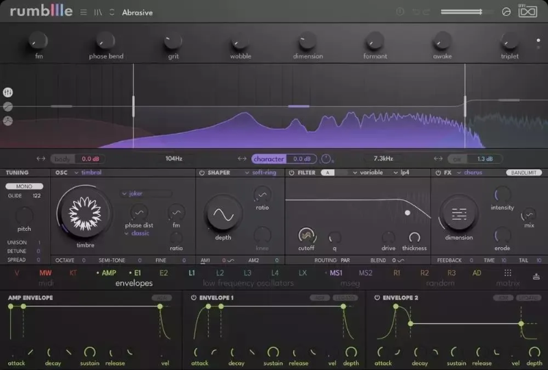Click the timbre waveform knob icon
The height and width of the screenshot is (370, 548).
pyautogui.click(x=84, y=213)
